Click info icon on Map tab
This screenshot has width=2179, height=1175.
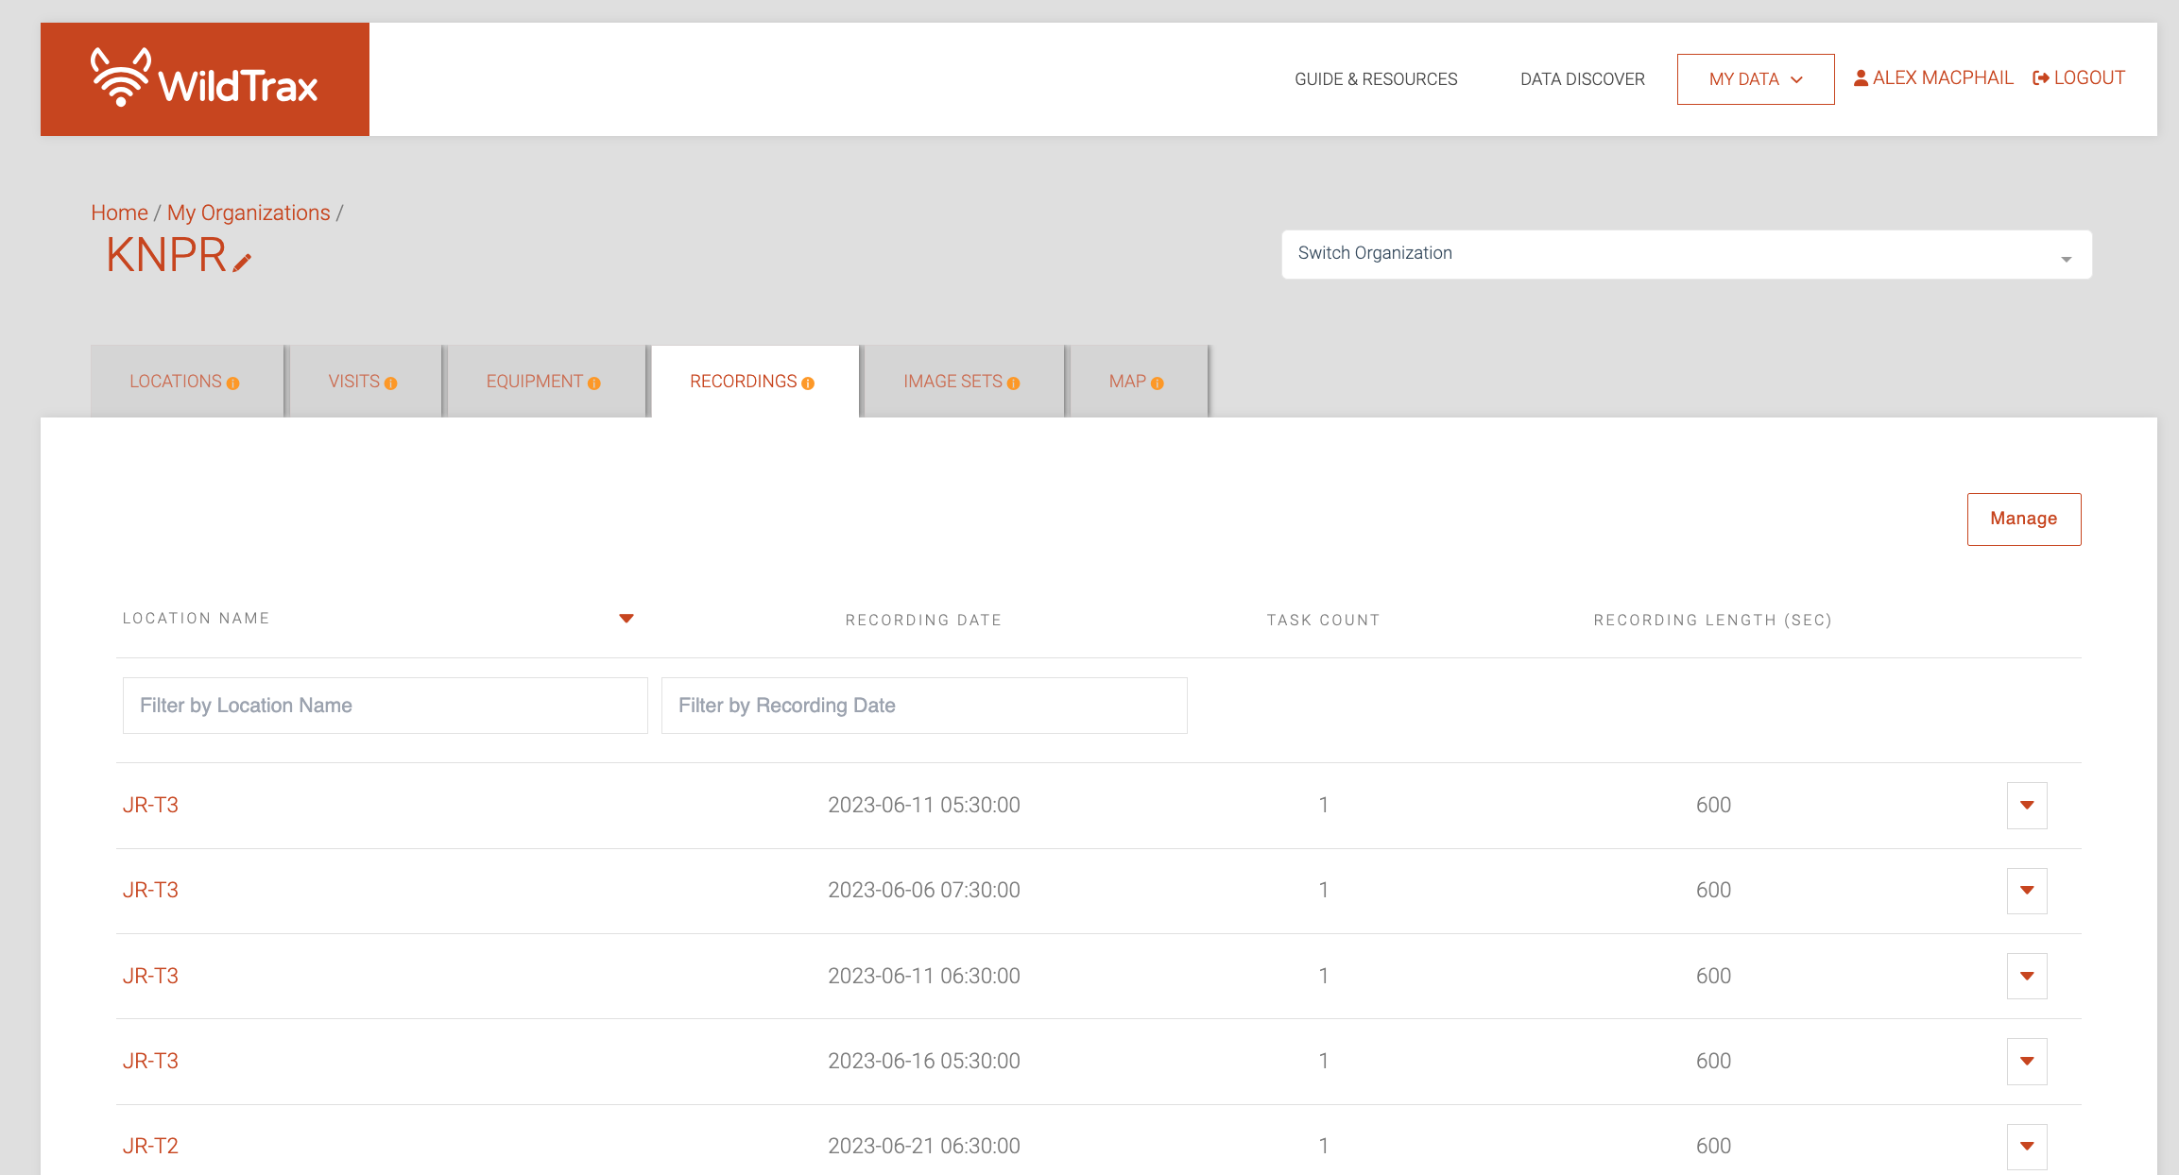pos(1157,383)
